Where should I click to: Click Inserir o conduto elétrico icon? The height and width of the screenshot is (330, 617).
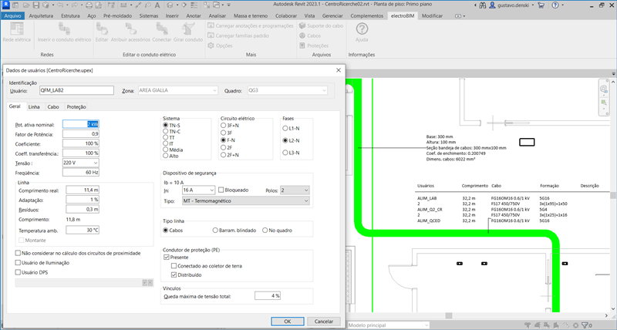[x=64, y=29]
